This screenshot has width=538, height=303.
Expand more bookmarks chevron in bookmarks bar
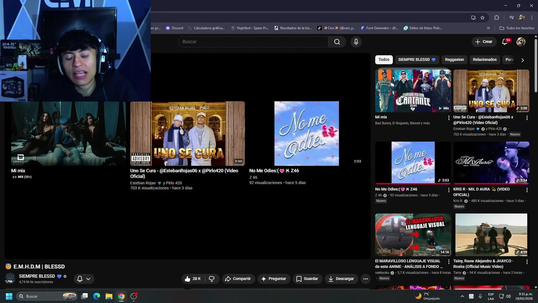488,28
